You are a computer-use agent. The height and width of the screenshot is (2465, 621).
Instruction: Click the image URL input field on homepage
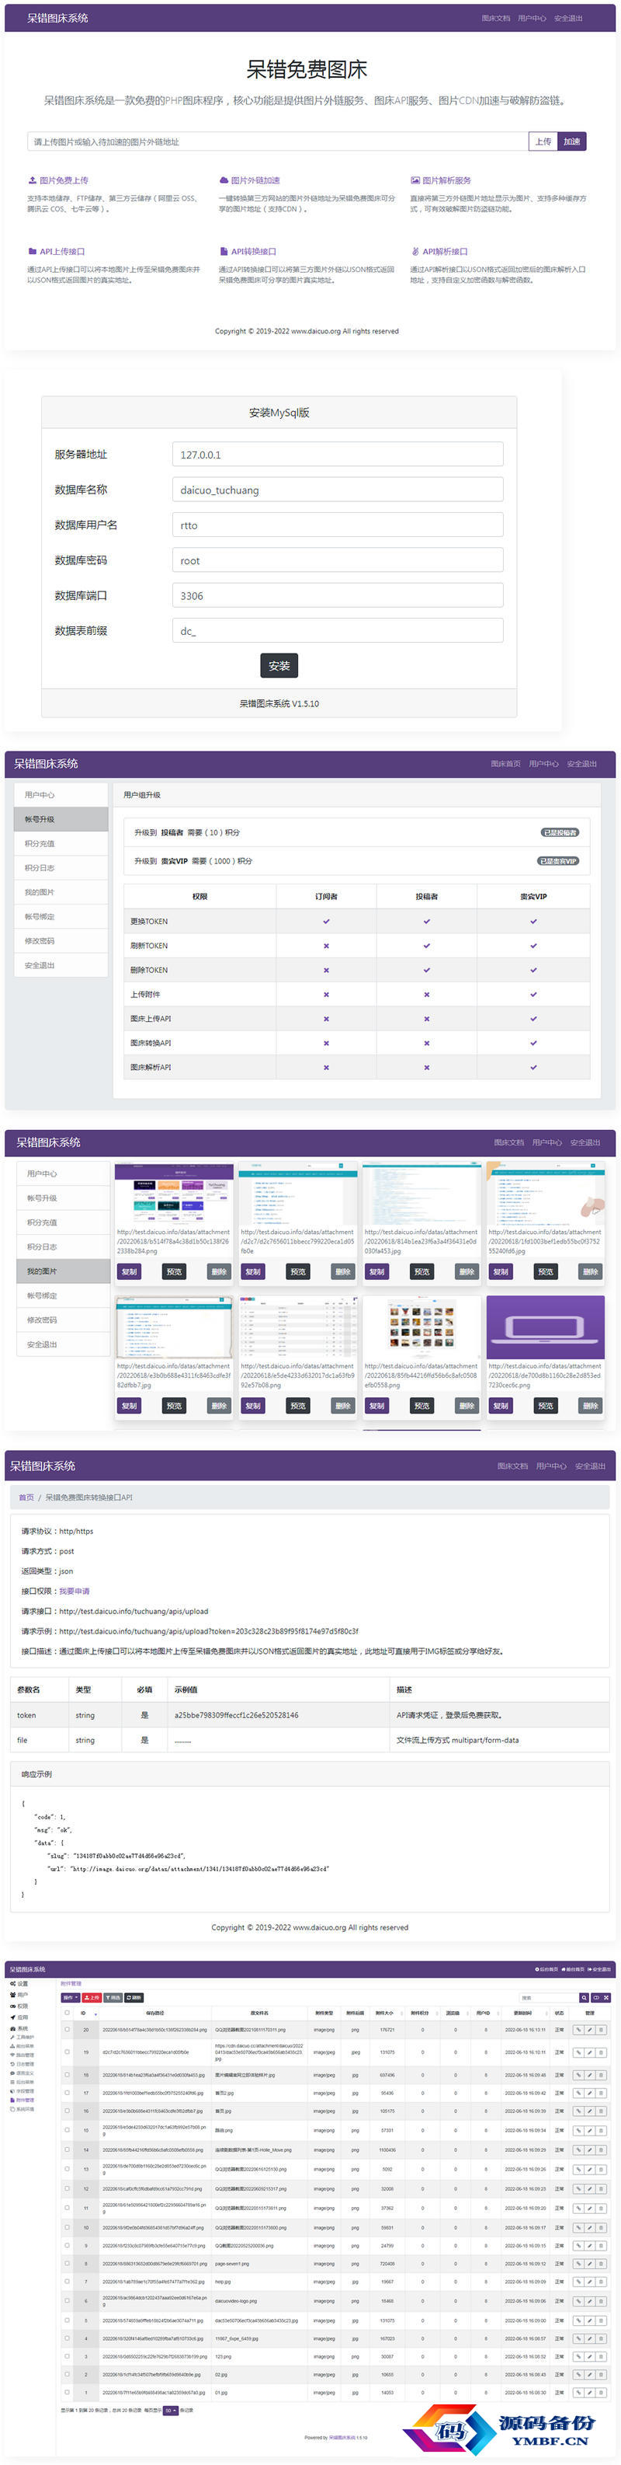278,141
